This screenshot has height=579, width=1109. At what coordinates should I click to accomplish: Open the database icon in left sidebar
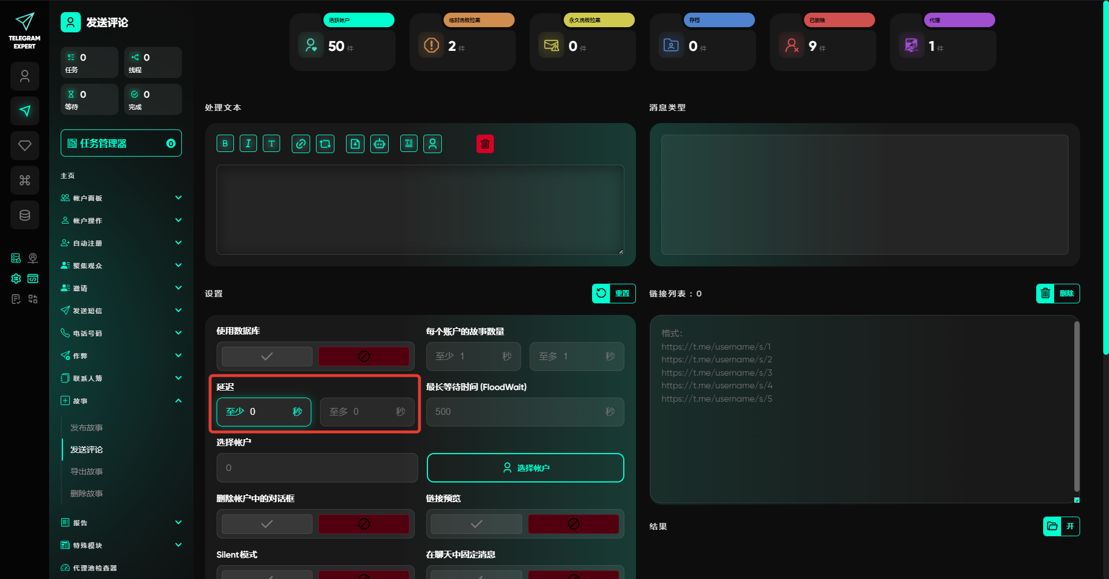(25, 215)
